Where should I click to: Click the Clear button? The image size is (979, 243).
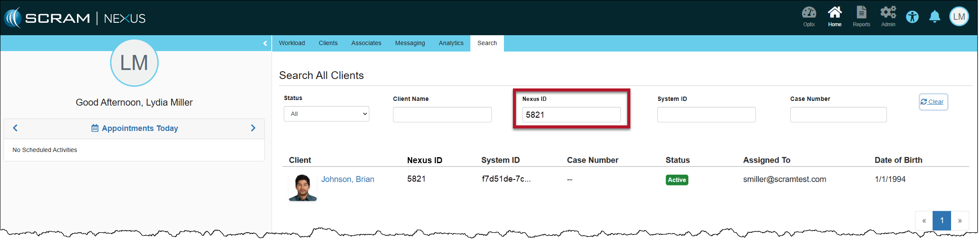click(933, 102)
